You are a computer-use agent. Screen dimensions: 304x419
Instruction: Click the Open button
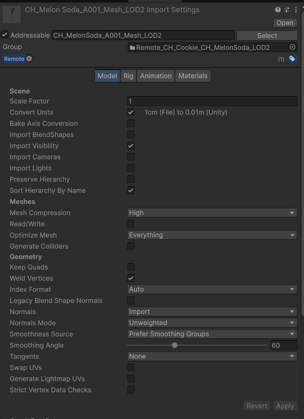(285, 23)
